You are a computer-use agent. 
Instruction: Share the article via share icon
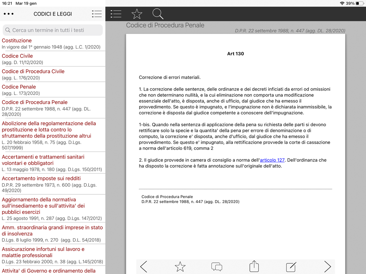click(x=254, y=266)
